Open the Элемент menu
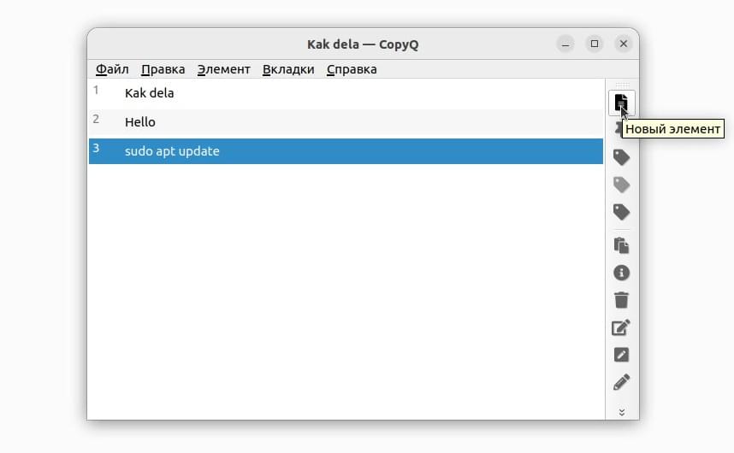 [223, 69]
